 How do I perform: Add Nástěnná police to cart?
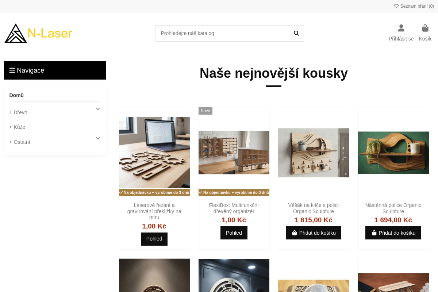pyautogui.click(x=393, y=233)
